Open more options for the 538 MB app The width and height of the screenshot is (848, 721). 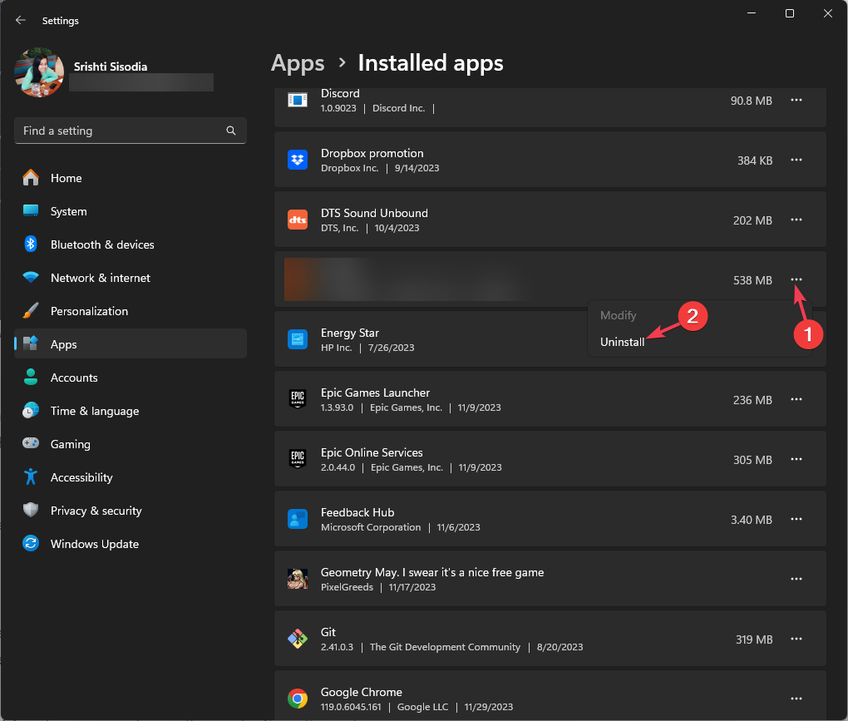click(796, 279)
